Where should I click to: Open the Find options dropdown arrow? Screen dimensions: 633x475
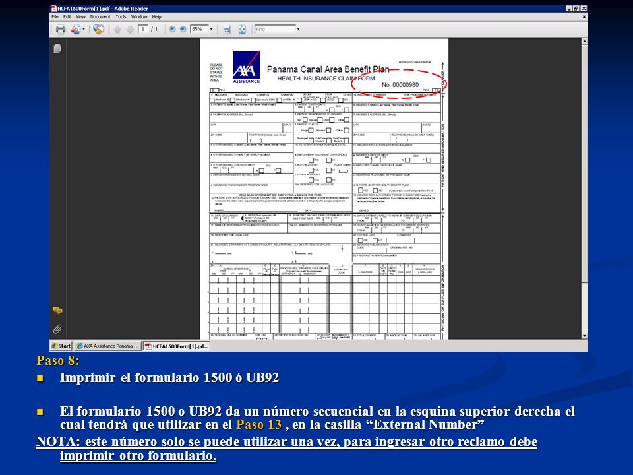(298, 29)
